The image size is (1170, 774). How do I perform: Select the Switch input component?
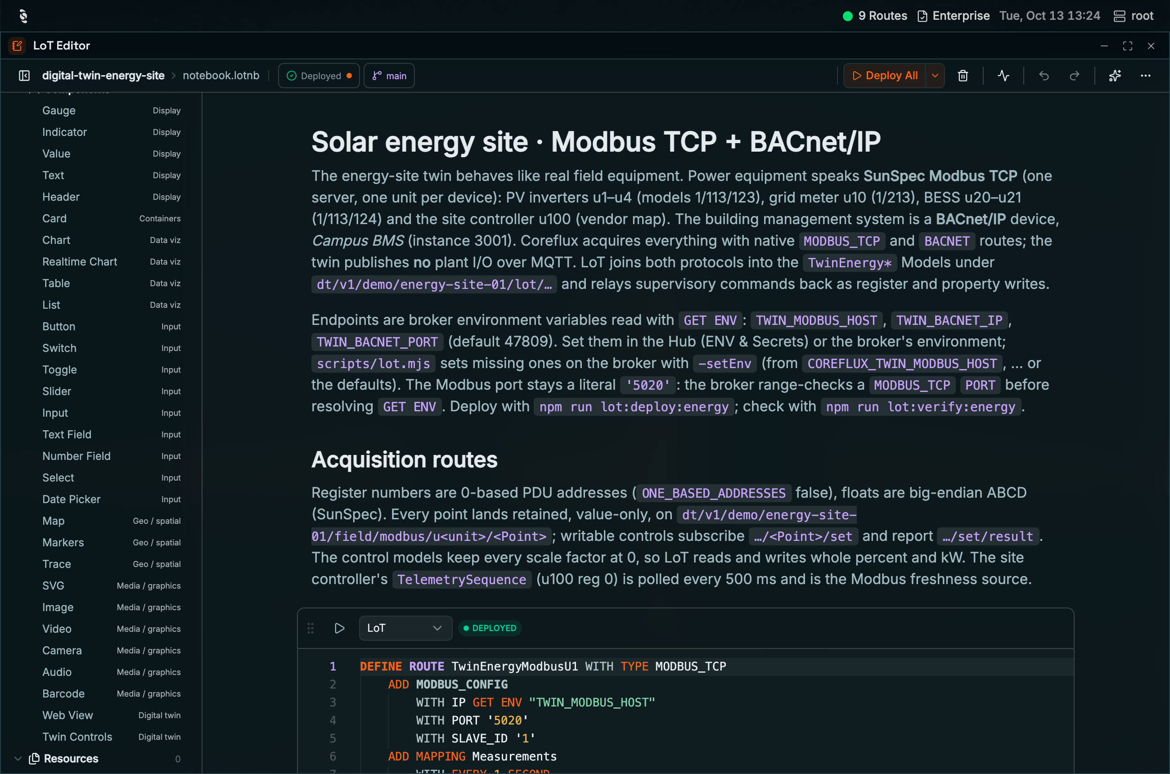pos(111,348)
